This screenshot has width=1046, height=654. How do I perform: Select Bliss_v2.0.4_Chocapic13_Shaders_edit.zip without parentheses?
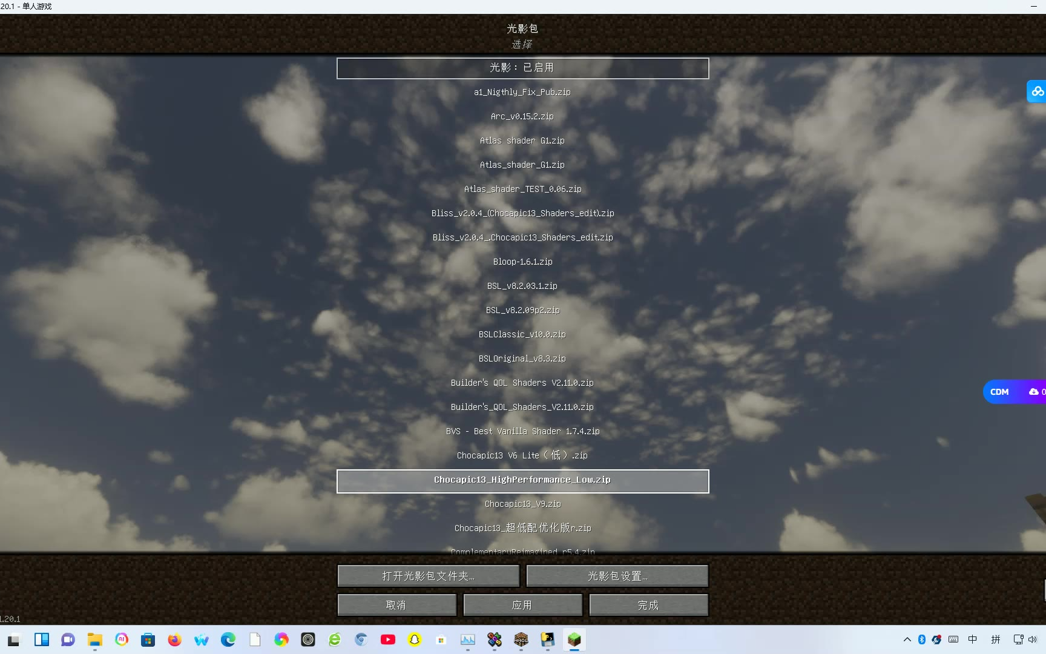522,237
